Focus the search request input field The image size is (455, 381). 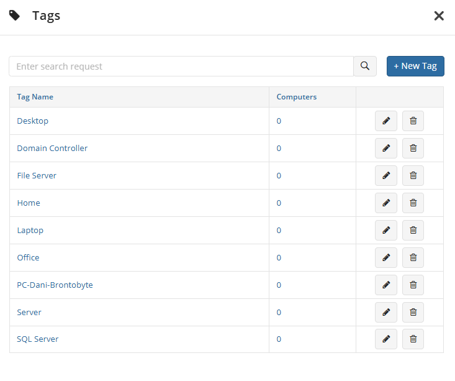pos(181,67)
